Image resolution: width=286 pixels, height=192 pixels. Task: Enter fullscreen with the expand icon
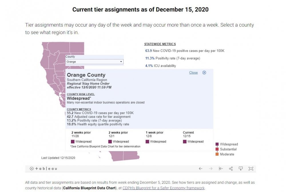[251, 169]
